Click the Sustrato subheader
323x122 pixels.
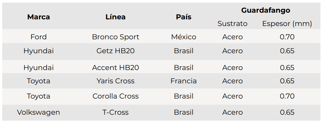click(232, 24)
